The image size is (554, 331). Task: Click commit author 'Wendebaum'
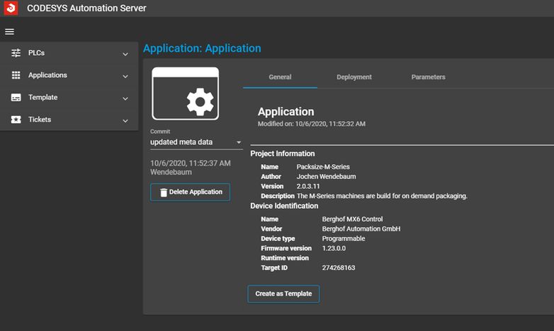pos(171,172)
